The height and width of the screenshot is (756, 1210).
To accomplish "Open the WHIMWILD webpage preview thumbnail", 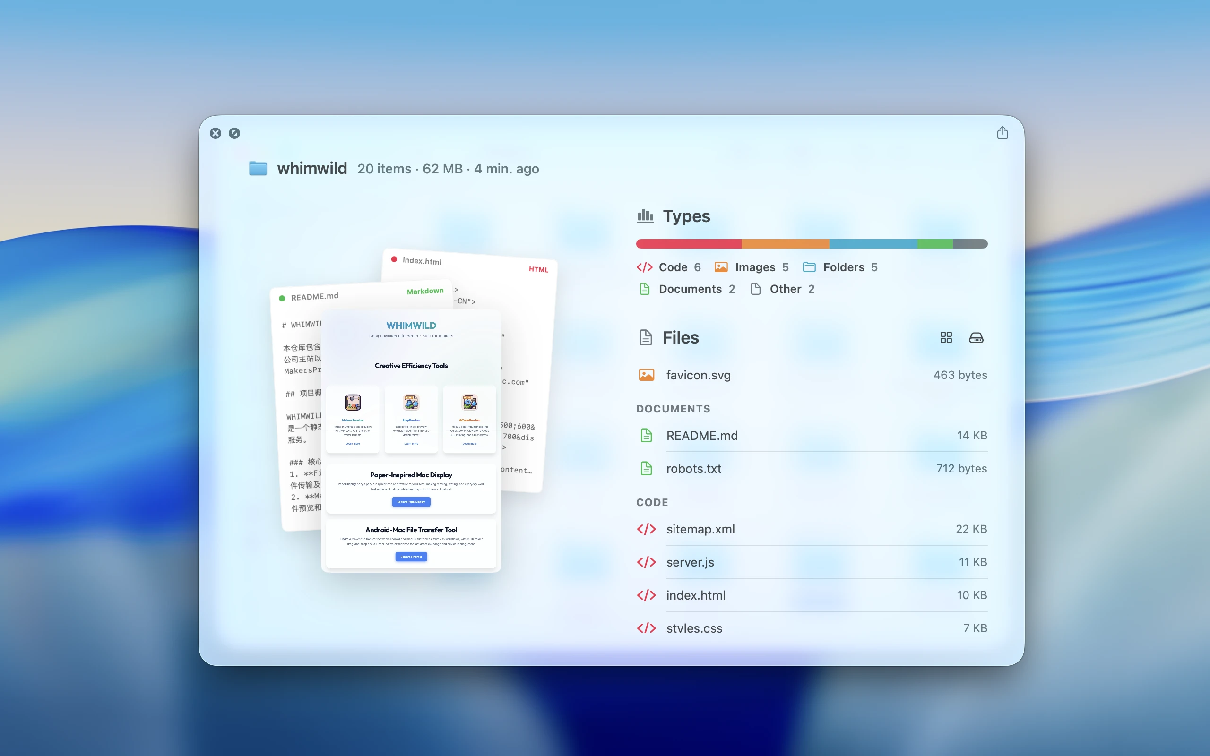I will 411,441.
